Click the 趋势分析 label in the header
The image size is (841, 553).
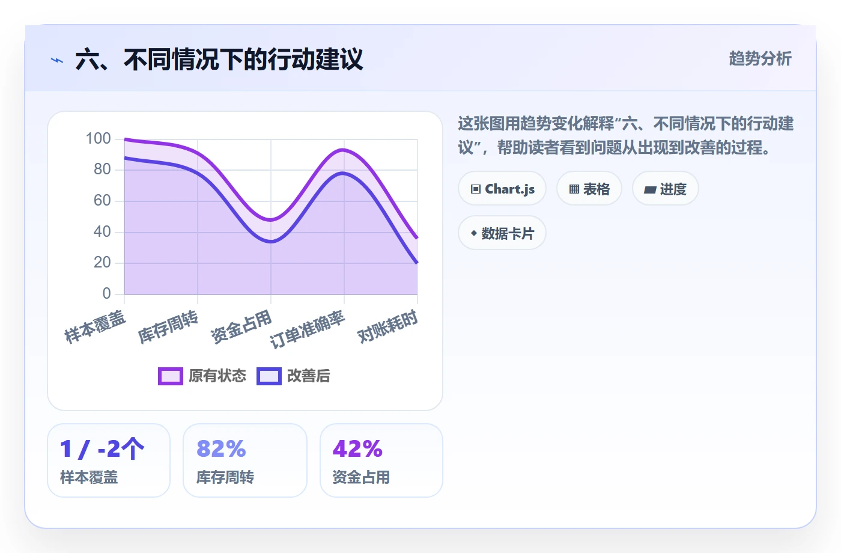coord(761,58)
